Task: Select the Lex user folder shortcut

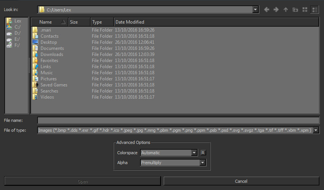Action: [17, 21]
